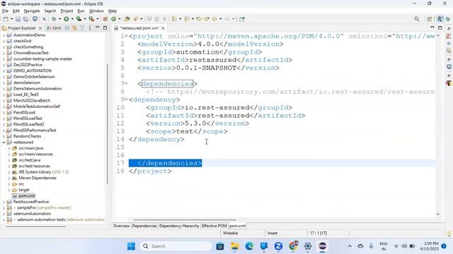This screenshot has height=254, width=453.
Task: Click the Collapse All icon in Project Explorer
Action: 67,28
